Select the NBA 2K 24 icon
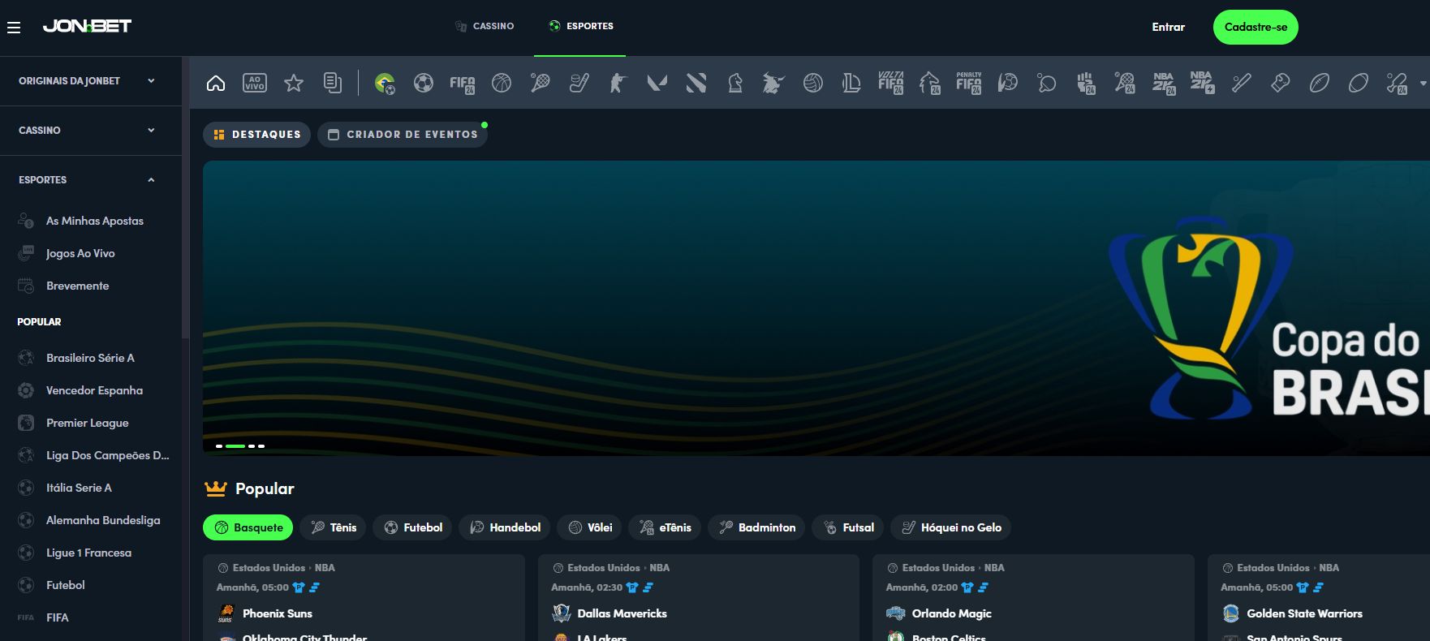This screenshot has height=641, width=1430. [1164, 83]
